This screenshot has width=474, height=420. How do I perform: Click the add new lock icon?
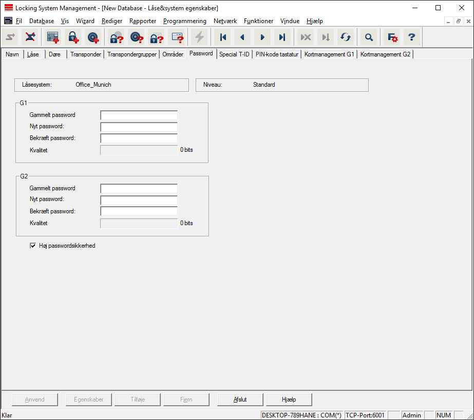click(73, 37)
